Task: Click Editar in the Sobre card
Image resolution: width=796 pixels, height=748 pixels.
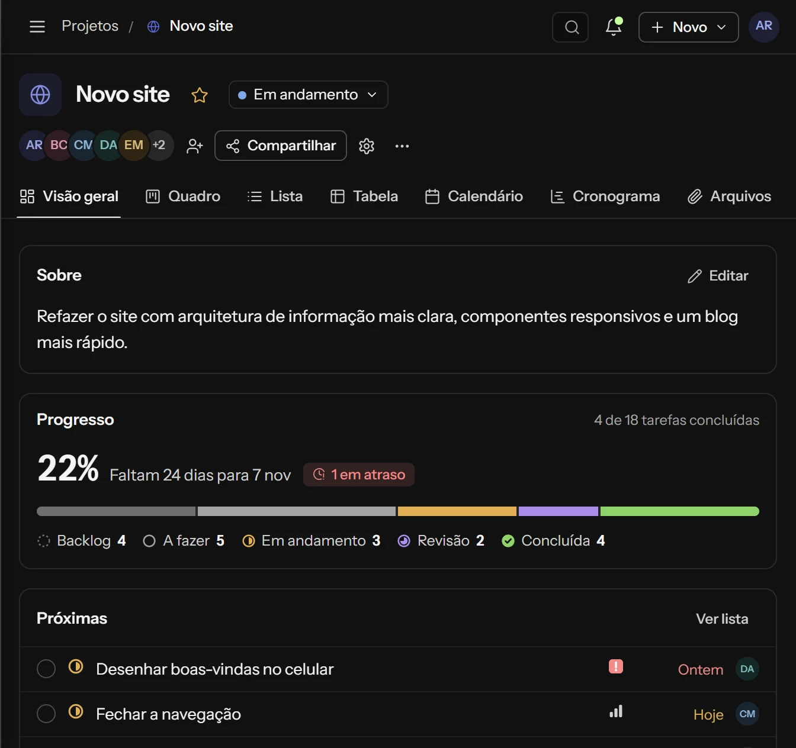Action: [718, 276]
